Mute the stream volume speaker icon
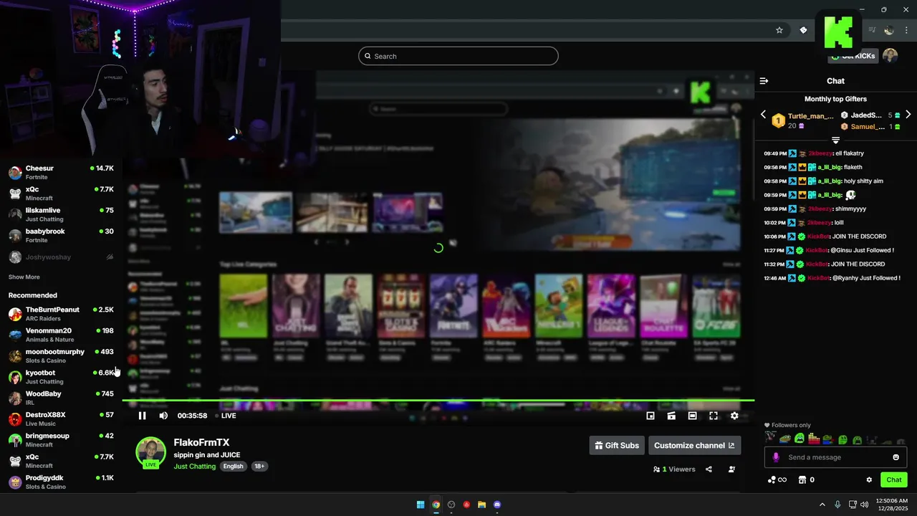 163,416
